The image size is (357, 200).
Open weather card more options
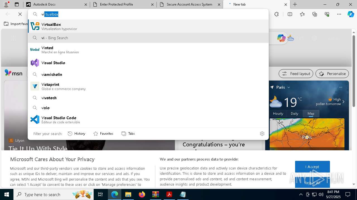341,87
